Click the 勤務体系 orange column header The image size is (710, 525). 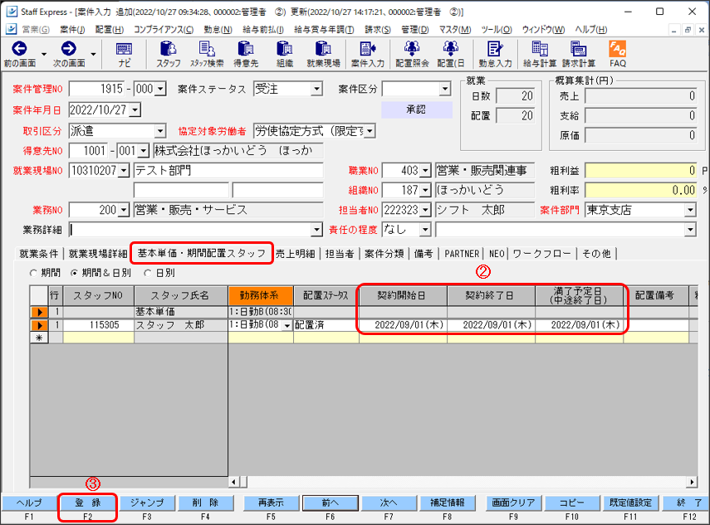pyautogui.click(x=261, y=295)
